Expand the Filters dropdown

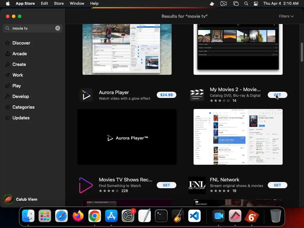(x=286, y=16)
